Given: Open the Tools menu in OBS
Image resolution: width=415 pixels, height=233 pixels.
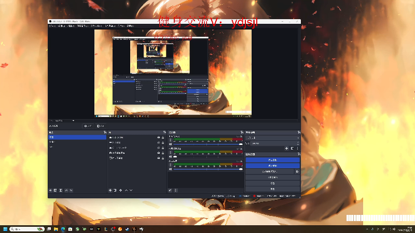Looking at the screenshot, I should point(121,26).
